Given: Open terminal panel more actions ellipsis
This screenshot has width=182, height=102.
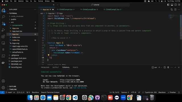Looking at the screenshot, I should coord(172,67).
